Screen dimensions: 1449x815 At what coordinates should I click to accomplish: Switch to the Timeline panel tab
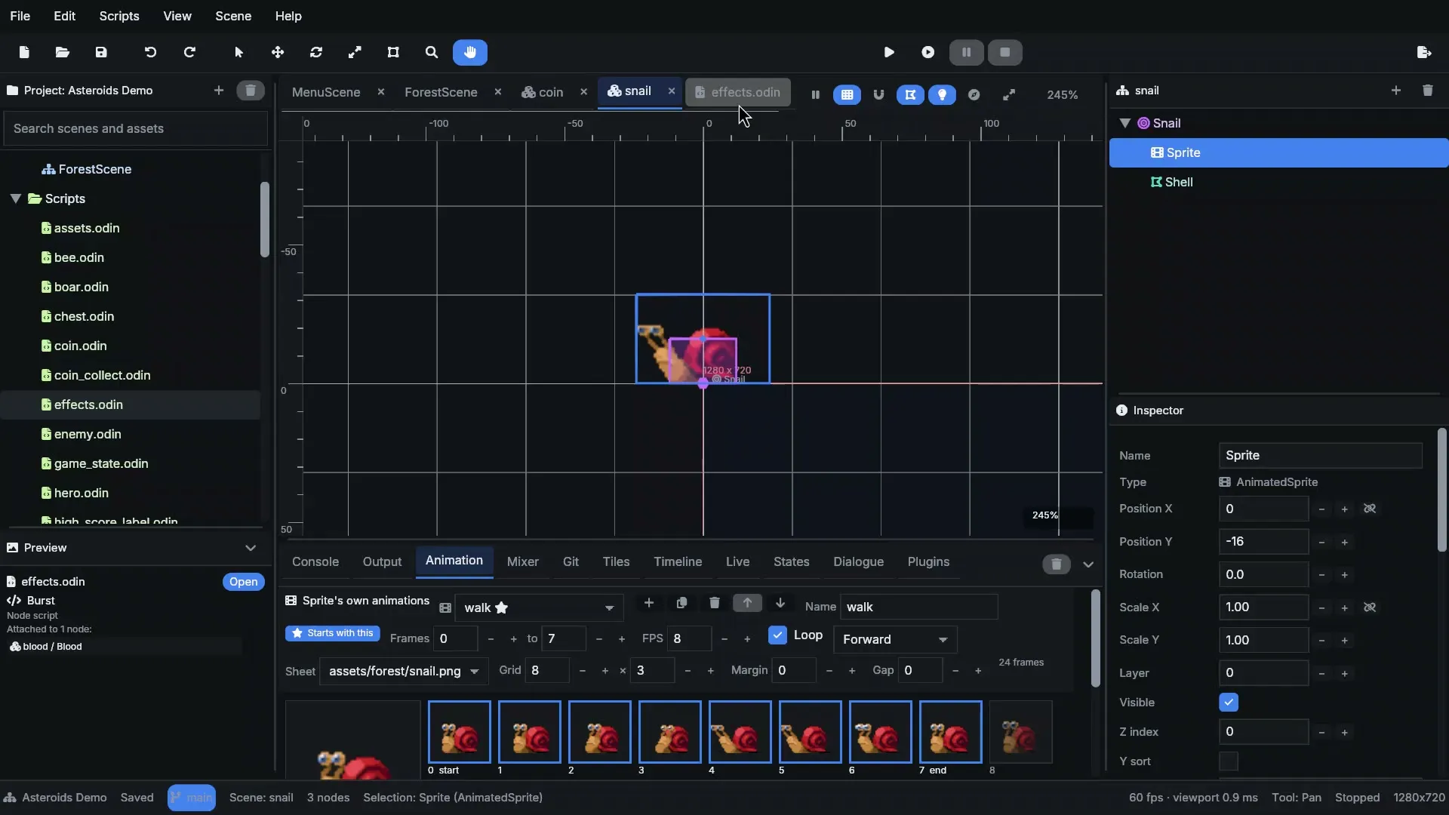coord(678,561)
